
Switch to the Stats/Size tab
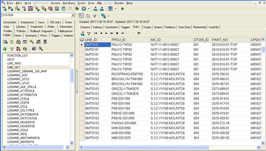click(184, 27)
